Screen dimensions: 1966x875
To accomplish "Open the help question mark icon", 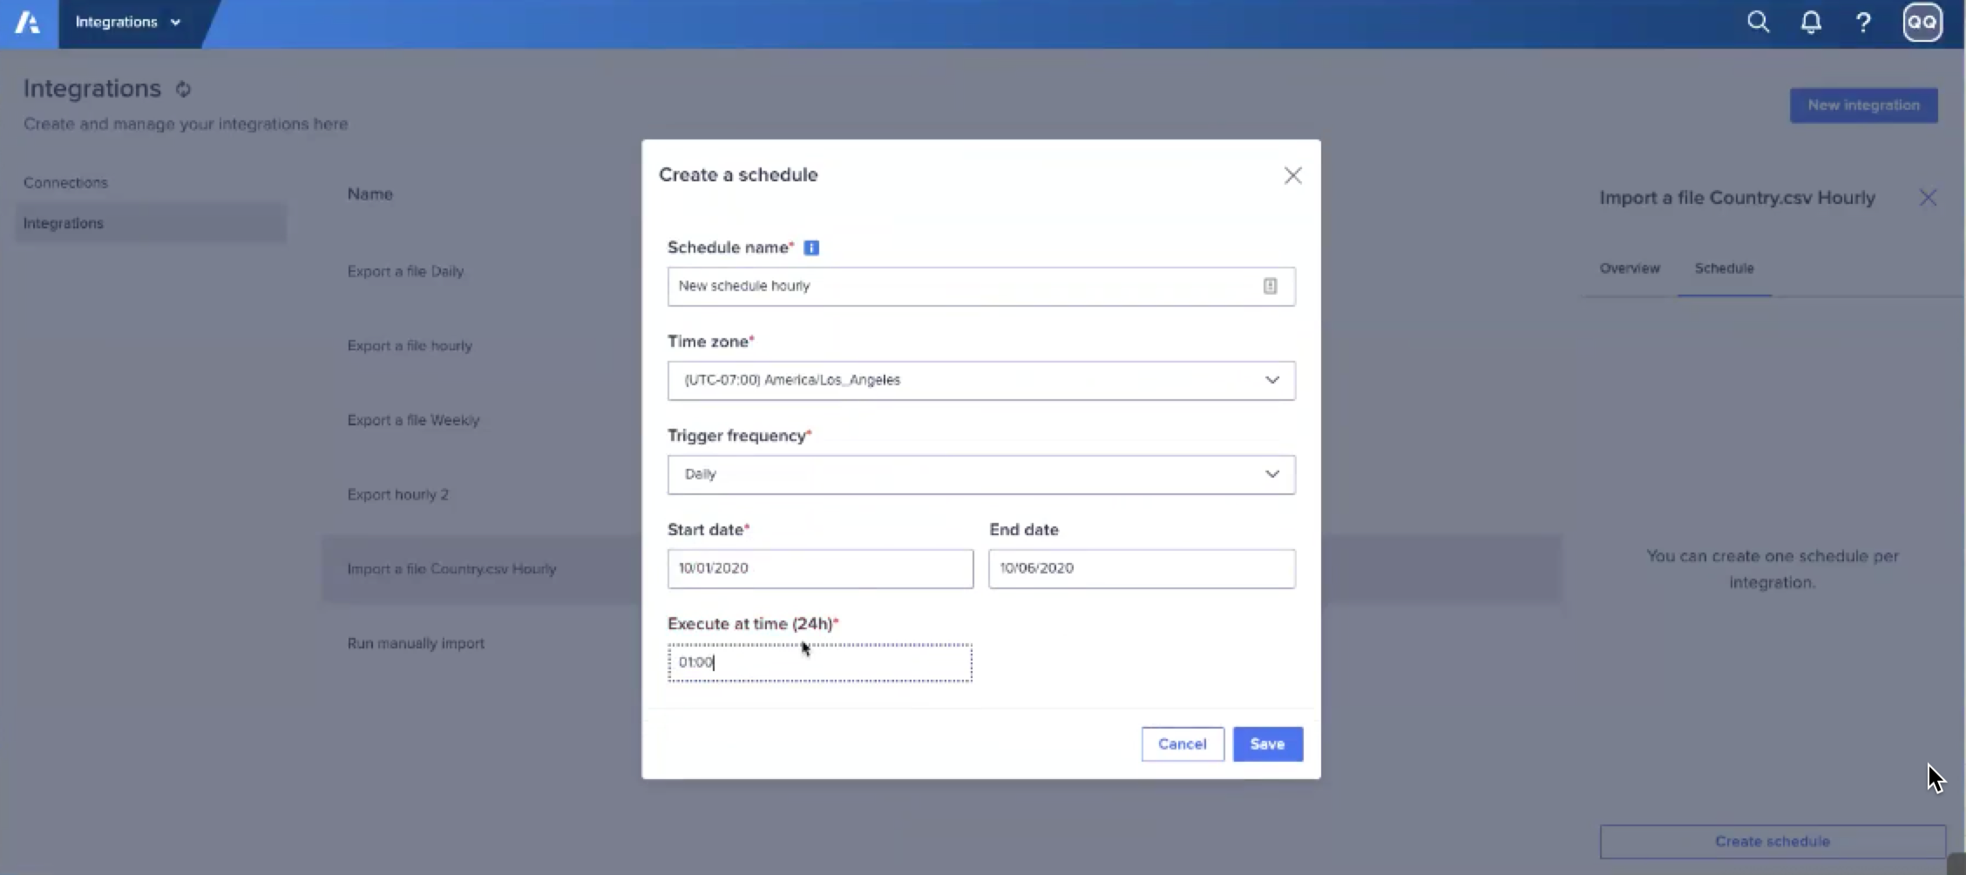I will pyautogui.click(x=1863, y=23).
